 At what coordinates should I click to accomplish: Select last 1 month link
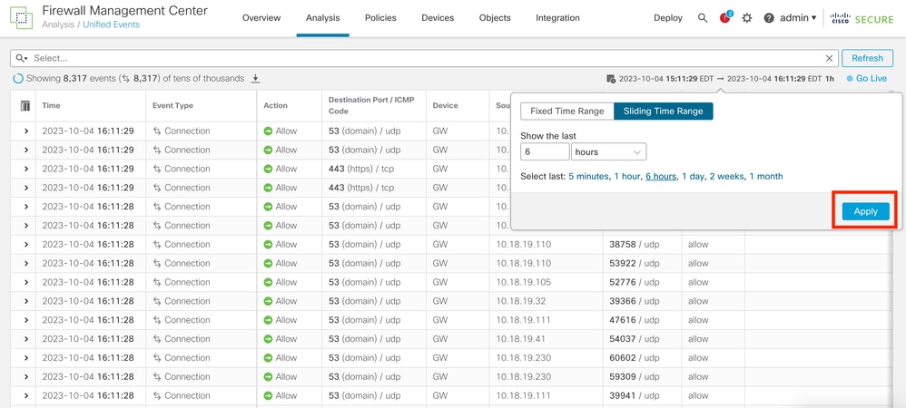[x=766, y=177]
